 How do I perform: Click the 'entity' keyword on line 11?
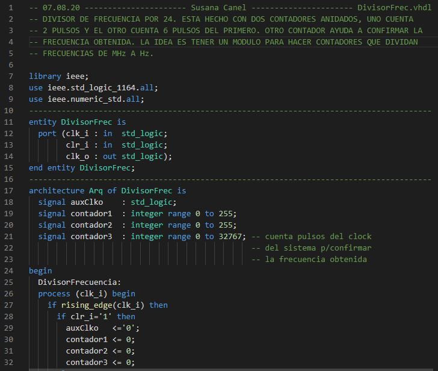point(43,122)
